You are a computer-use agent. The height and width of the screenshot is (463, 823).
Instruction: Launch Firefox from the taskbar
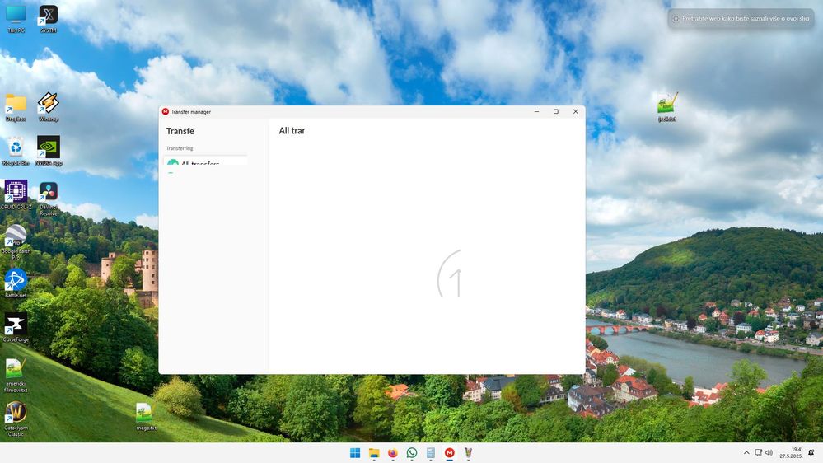click(x=393, y=453)
